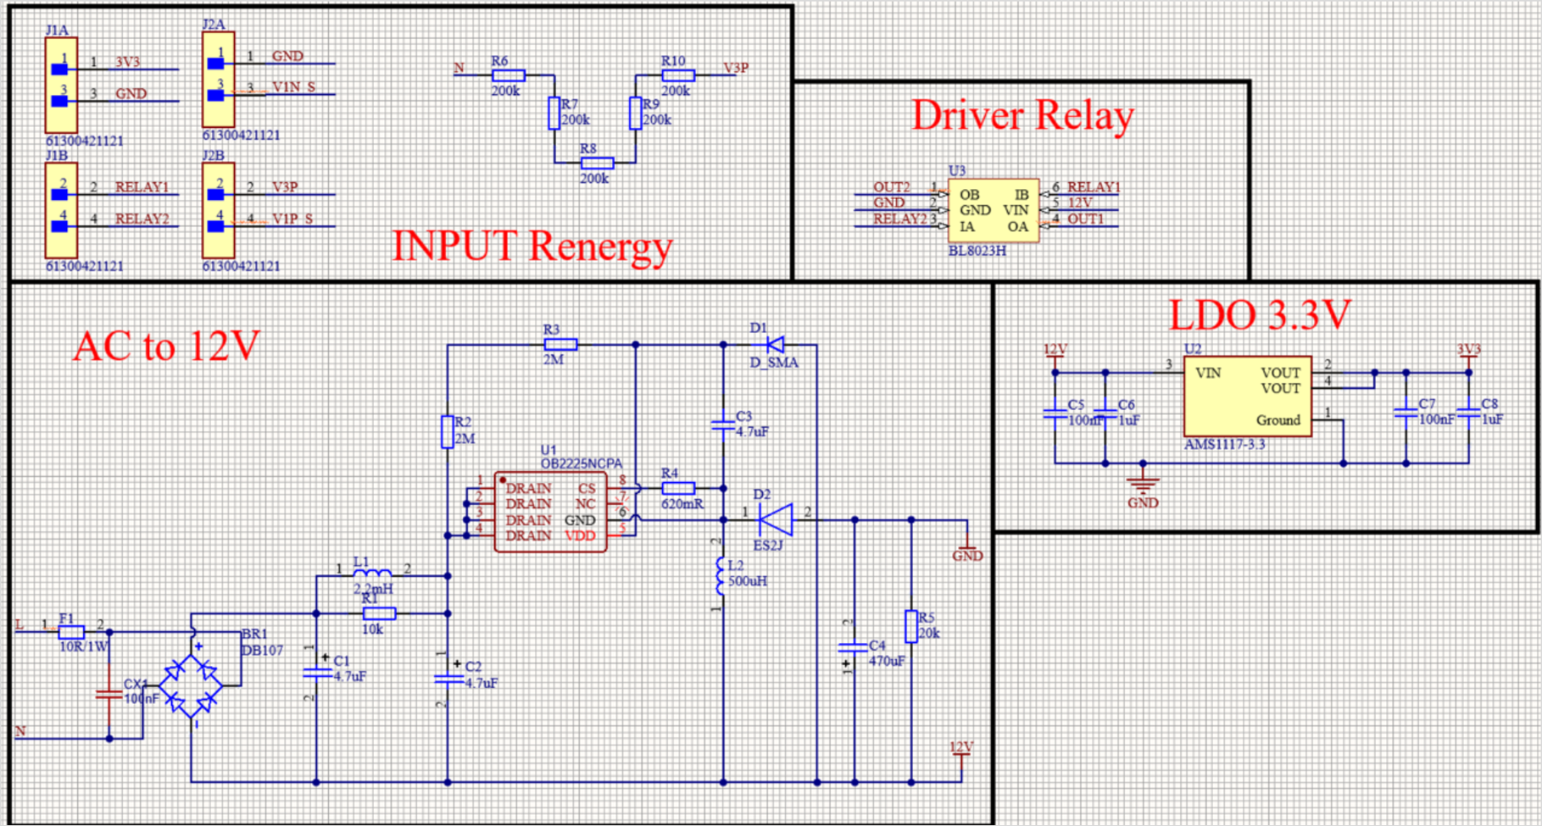Select resistor R5 20k symbol

click(911, 626)
